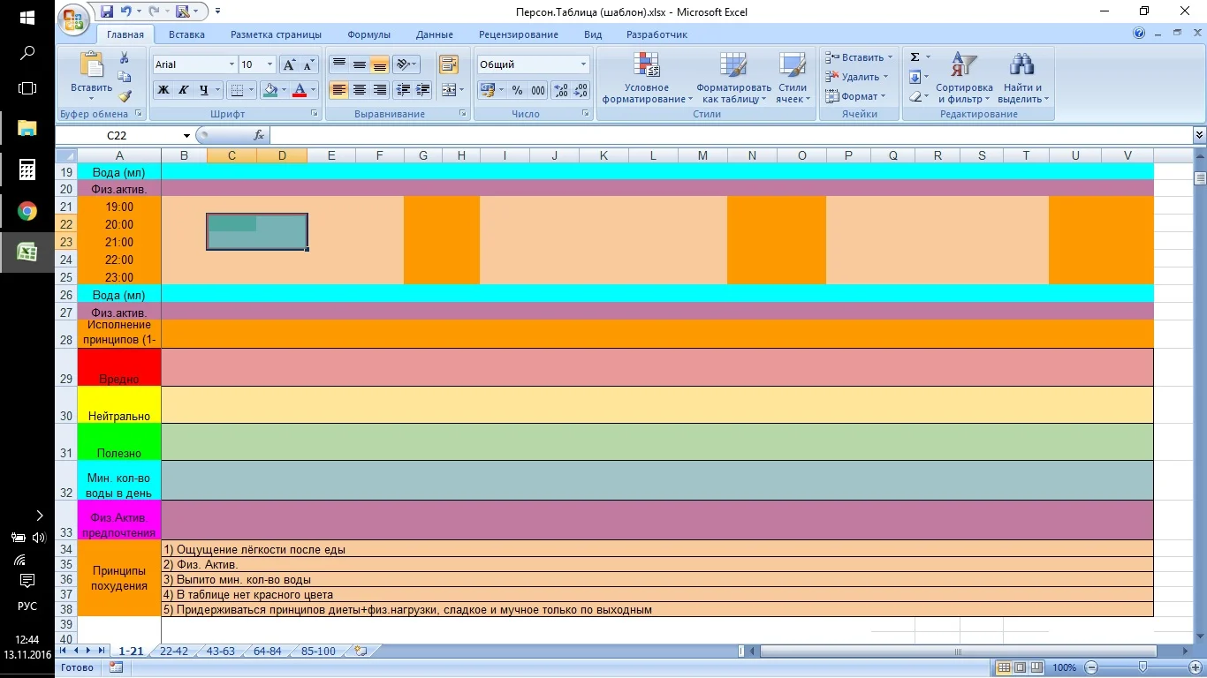The height and width of the screenshot is (678, 1207).
Task: Switch to the Формулы ribbon tab
Action: 368,34
